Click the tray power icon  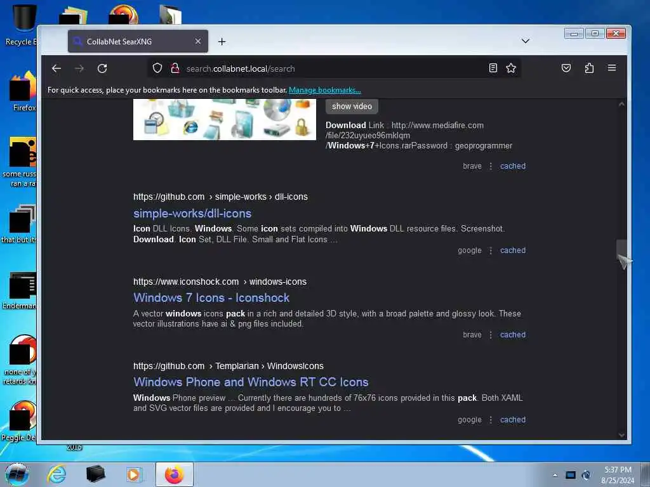[x=586, y=475]
